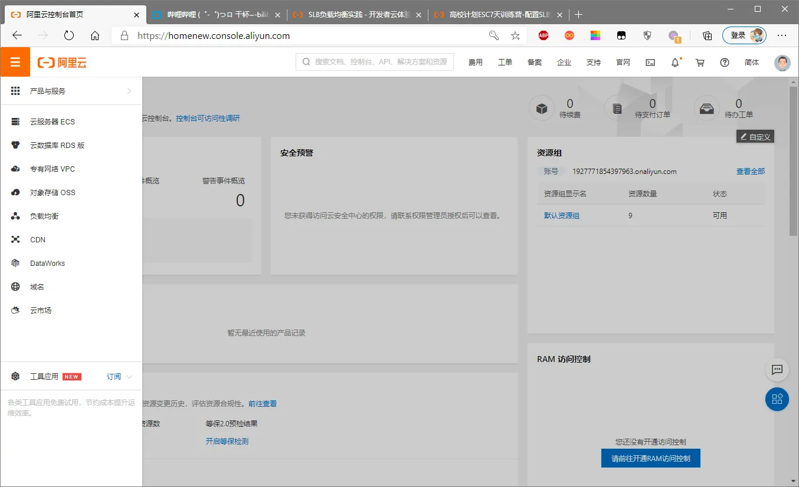799x487 pixels.
Task: Switch to the 哔哩哔哩 browser tab
Action: tap(216, 15)
